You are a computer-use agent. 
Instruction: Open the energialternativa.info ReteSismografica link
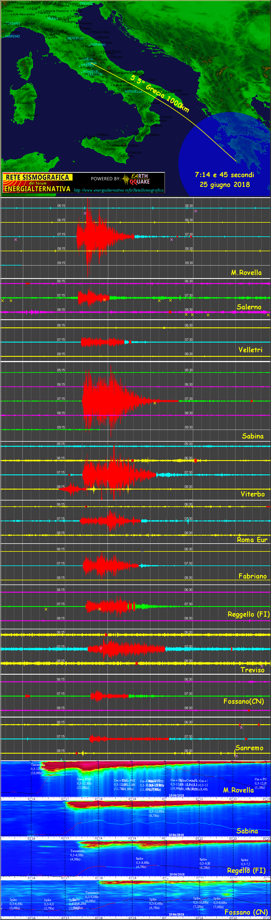pyautogui.click(x=118, y=190)
